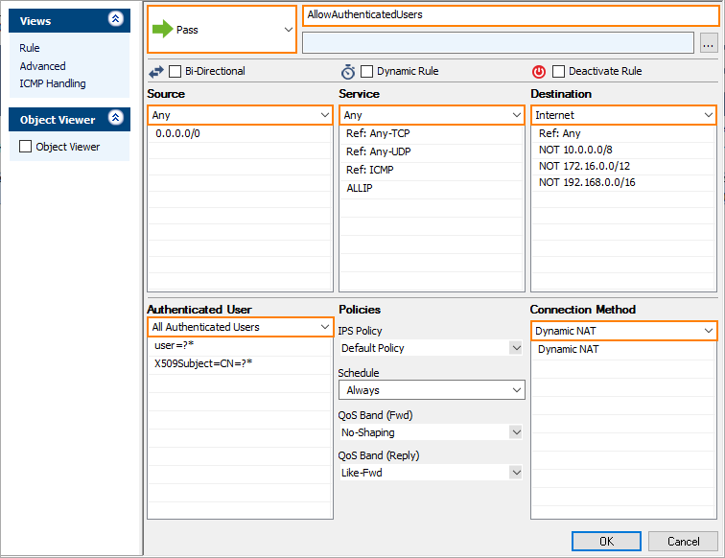This screenshot has height=558, width=725.
Task: Open the IPS Policy Default Policy dropdown
Action: 432,348
